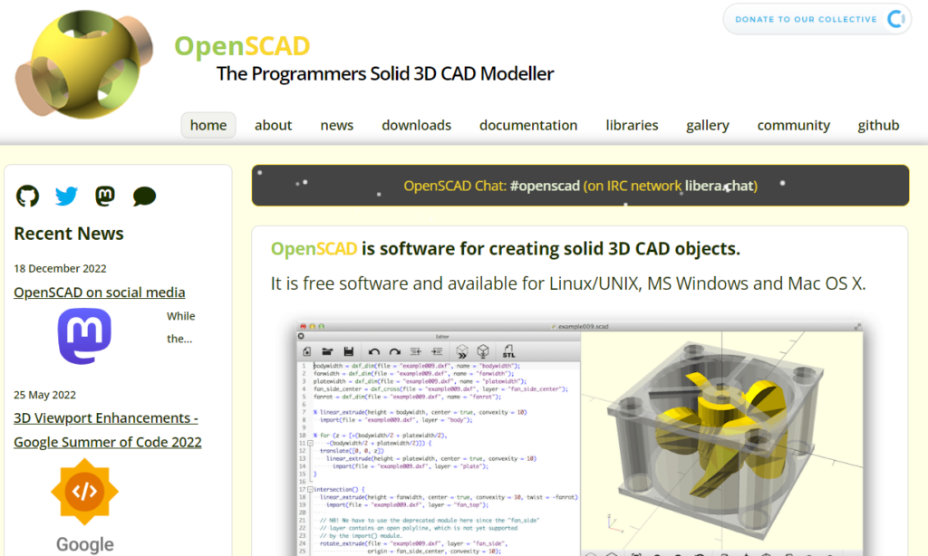Open the github nav link
Screen dimensions: 928x556
click(x=878, y=125)
